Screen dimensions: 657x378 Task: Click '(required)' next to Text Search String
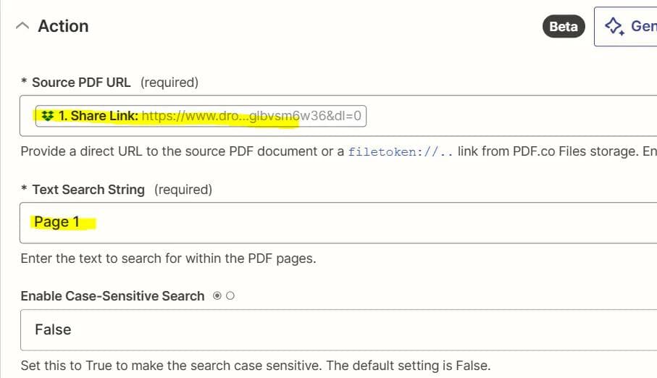coord(183,190)
